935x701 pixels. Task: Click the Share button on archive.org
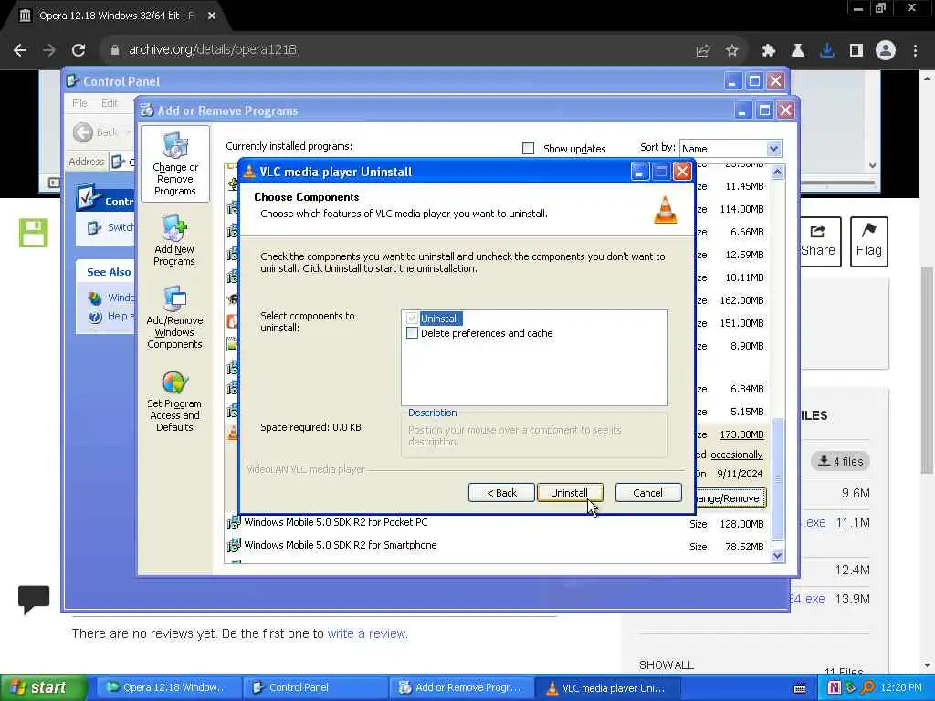click(x=819, y=241)
